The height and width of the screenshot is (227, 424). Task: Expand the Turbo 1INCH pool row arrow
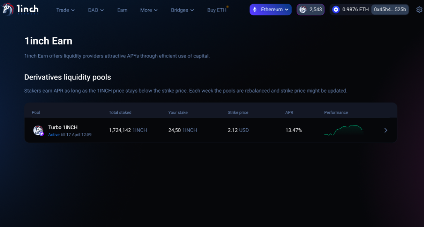(x=386, y=131)
